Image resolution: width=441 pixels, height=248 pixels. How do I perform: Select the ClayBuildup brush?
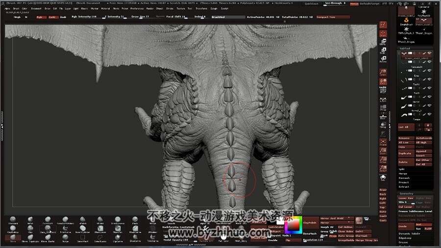pyautogui.click(x=13, y=229)
